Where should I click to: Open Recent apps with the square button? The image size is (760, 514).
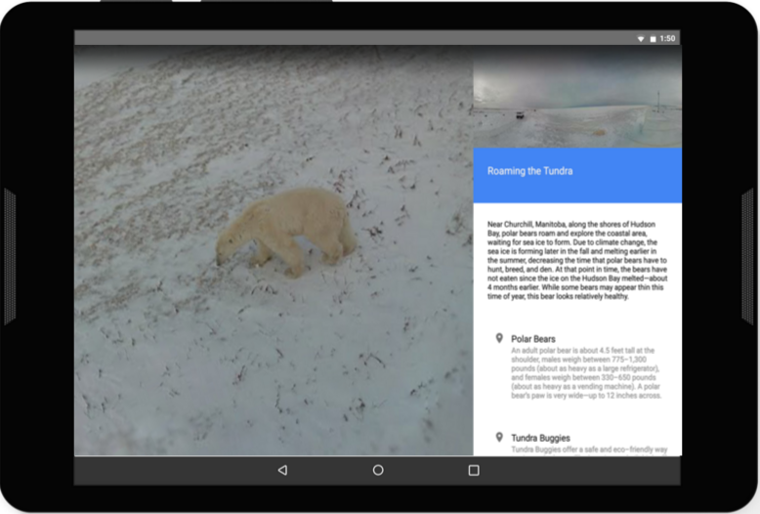pos(474,470)
